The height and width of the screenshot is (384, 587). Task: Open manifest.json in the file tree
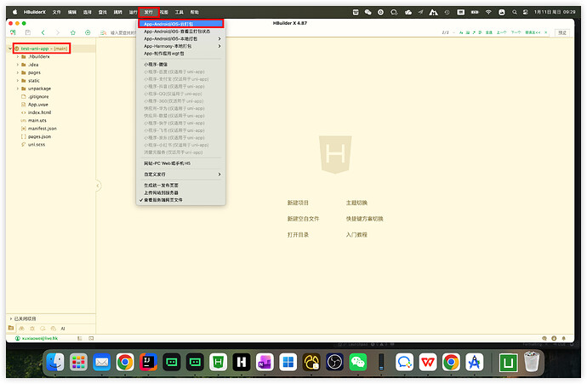(x=42, y=128)
